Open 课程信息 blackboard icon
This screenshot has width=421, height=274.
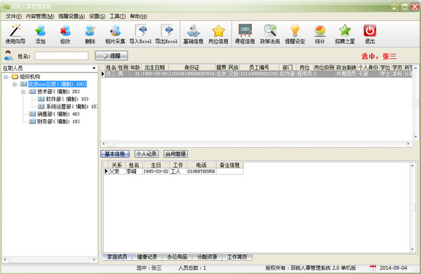point(245,31)
